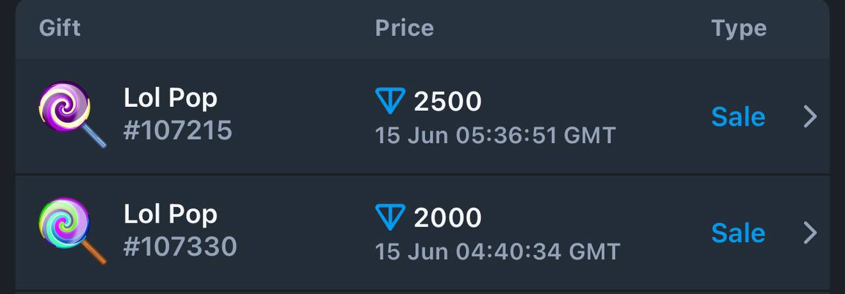This screenshot has height=294, width=845.
Task: Click the gift number #107215
Action: pyautogui.click(x=178, y=131)
